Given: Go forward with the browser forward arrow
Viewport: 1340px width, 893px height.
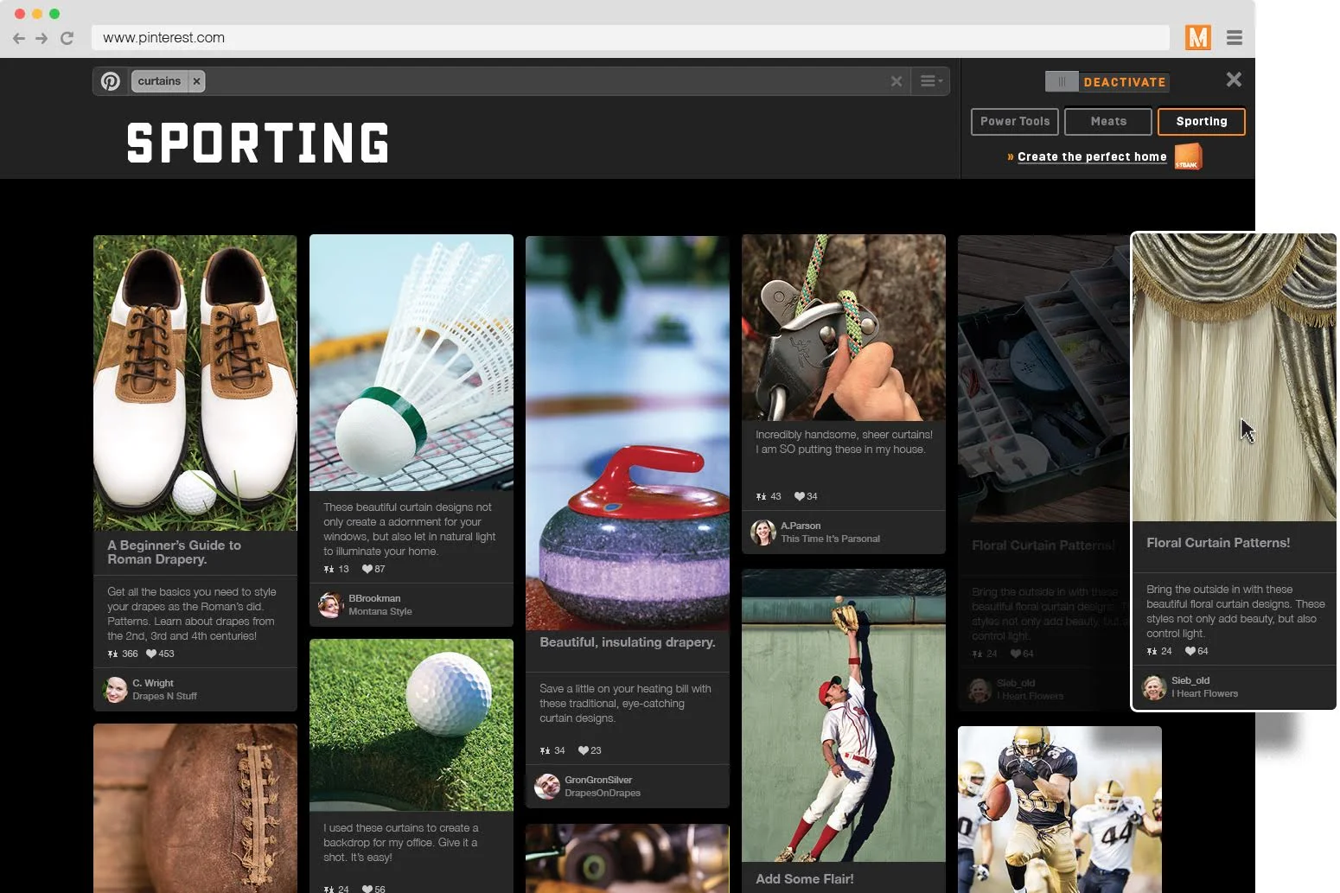Looking at the screenshot, I should point(41,38).
